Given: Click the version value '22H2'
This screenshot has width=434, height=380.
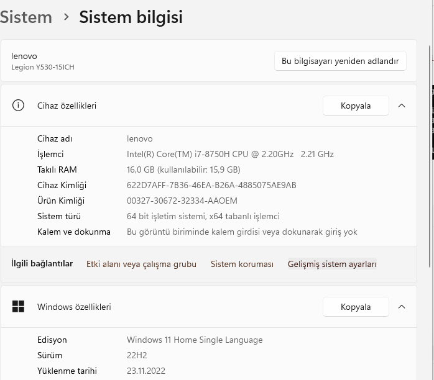Looking at the screenshot, I should [x=137, y=355].
